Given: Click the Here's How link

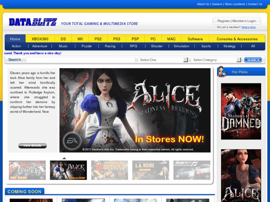Looking at the screenshot, I should 248,27.
